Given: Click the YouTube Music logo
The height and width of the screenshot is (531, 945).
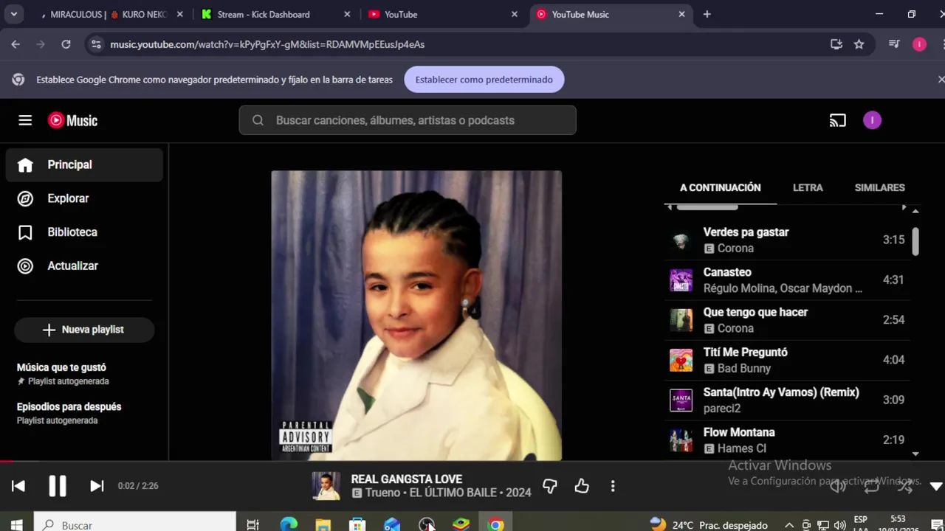Looking at the screenshot, I should [x=72, y=120].
